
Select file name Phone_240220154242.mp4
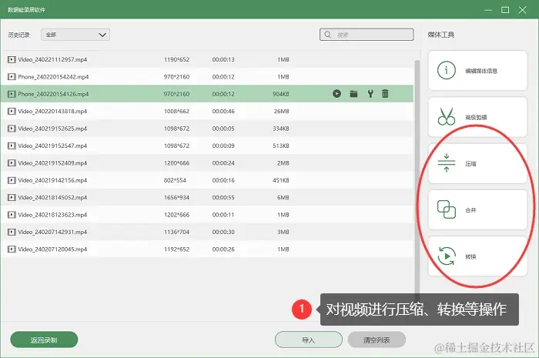tap(53, 77)
